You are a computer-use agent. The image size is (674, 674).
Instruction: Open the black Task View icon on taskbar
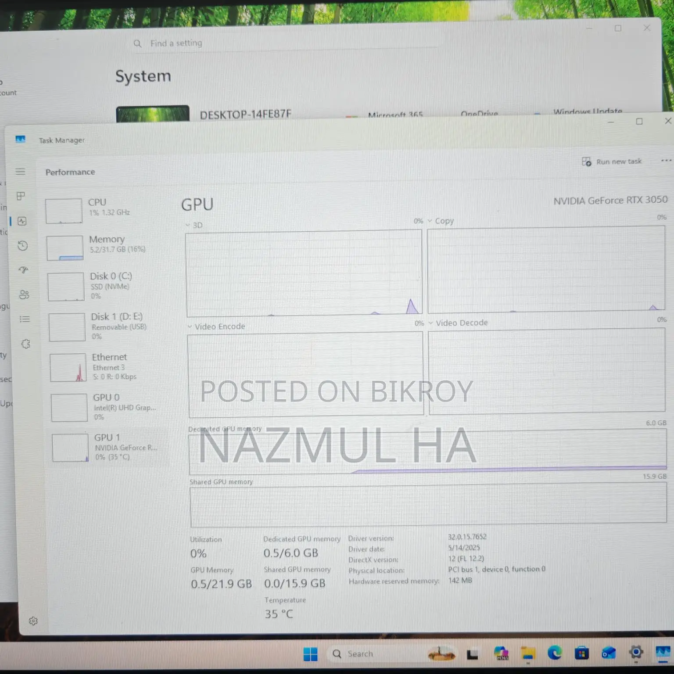[473, 654]
